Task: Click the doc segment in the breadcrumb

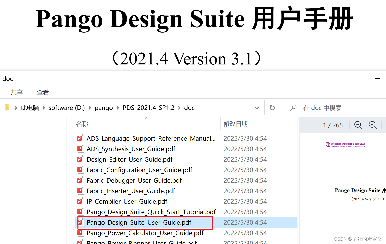Action: coord(189,108)
